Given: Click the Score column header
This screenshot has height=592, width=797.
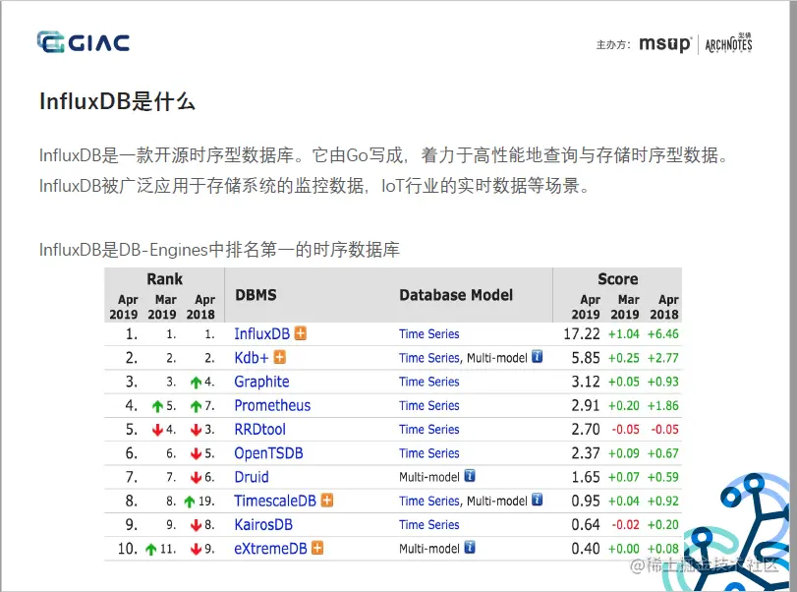Looking at the screenshot, I should (x=617, y=279).
